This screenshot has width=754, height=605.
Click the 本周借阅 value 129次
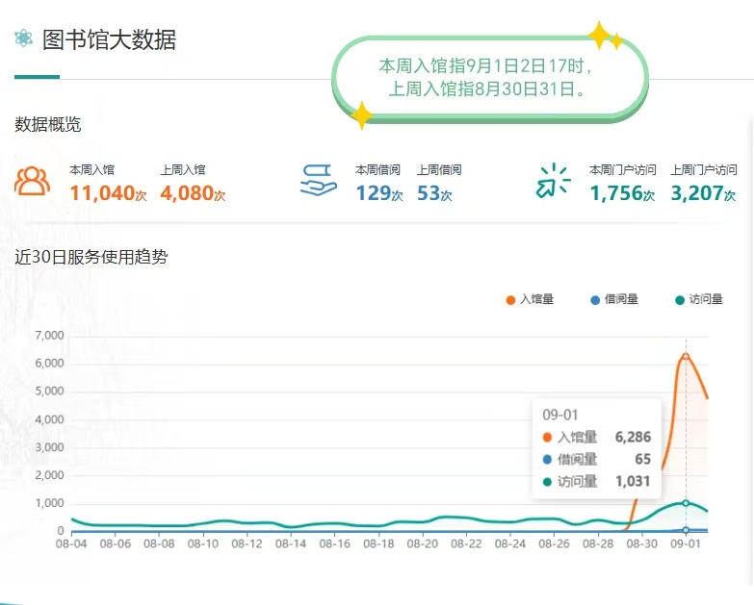pos(378,193)
